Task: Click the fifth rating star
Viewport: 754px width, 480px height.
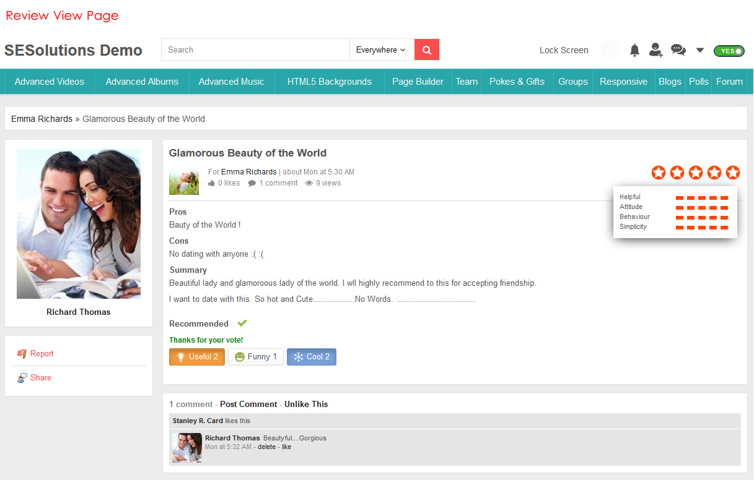Action: pyautogui.click(x=733, y=173)
